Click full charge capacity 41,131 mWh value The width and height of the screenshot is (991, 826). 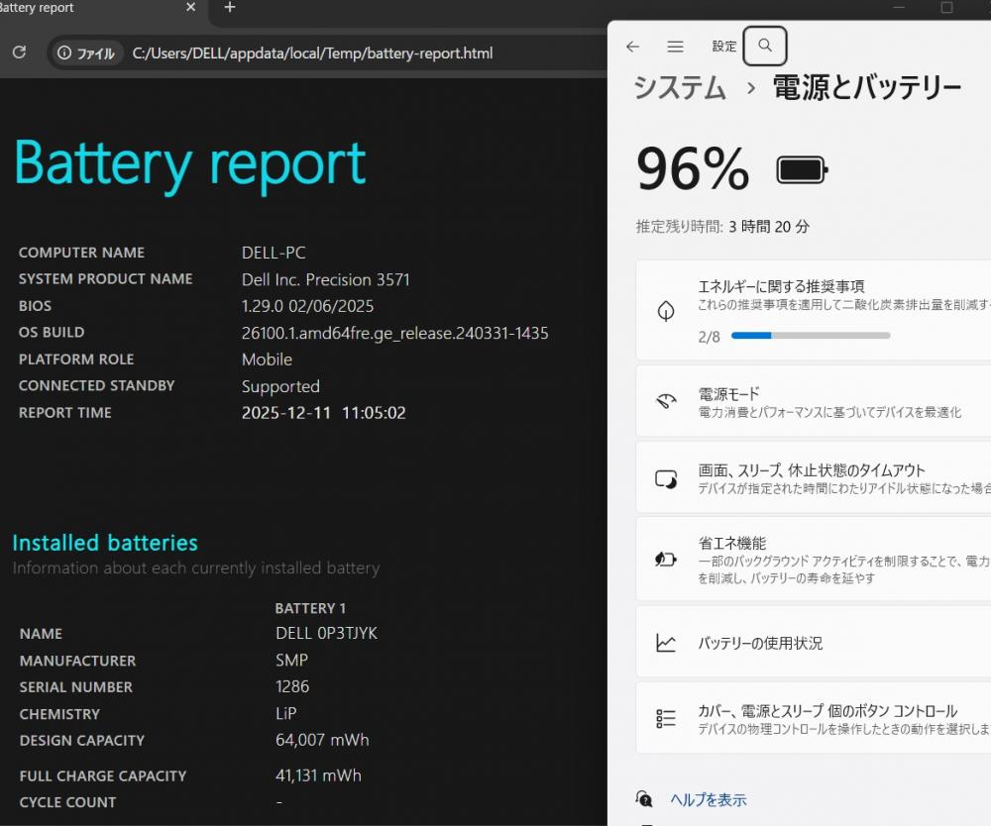[x=318, y=775]
